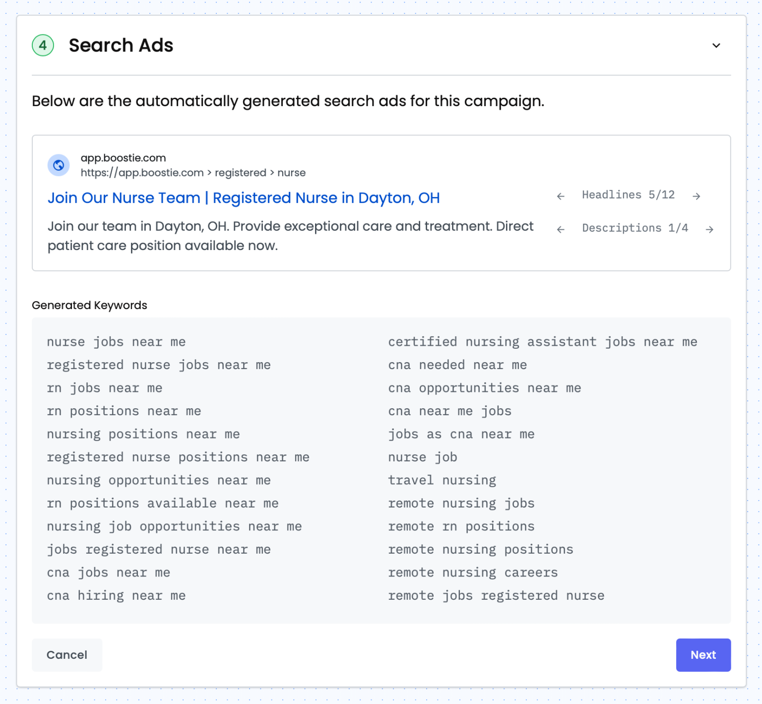Select keyword 'cna jobs near me'

click(x=109, y=573)
